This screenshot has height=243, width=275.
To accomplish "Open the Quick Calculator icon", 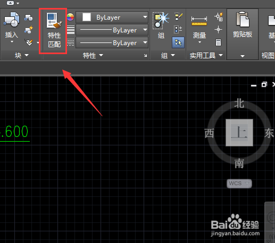I will 218,42.
